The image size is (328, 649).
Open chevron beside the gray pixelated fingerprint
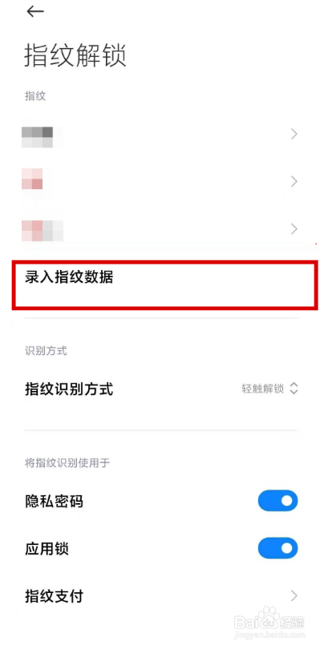click(x=294, y=134)
